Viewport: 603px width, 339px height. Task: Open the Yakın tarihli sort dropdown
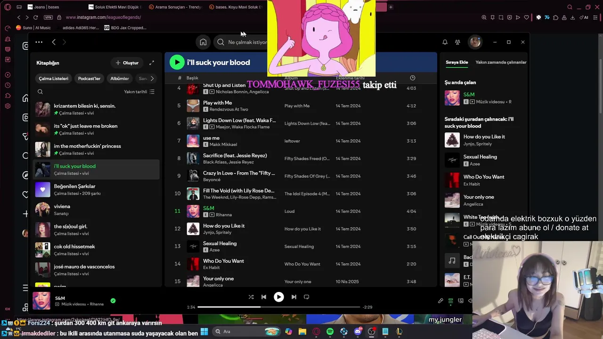(139, 92)
